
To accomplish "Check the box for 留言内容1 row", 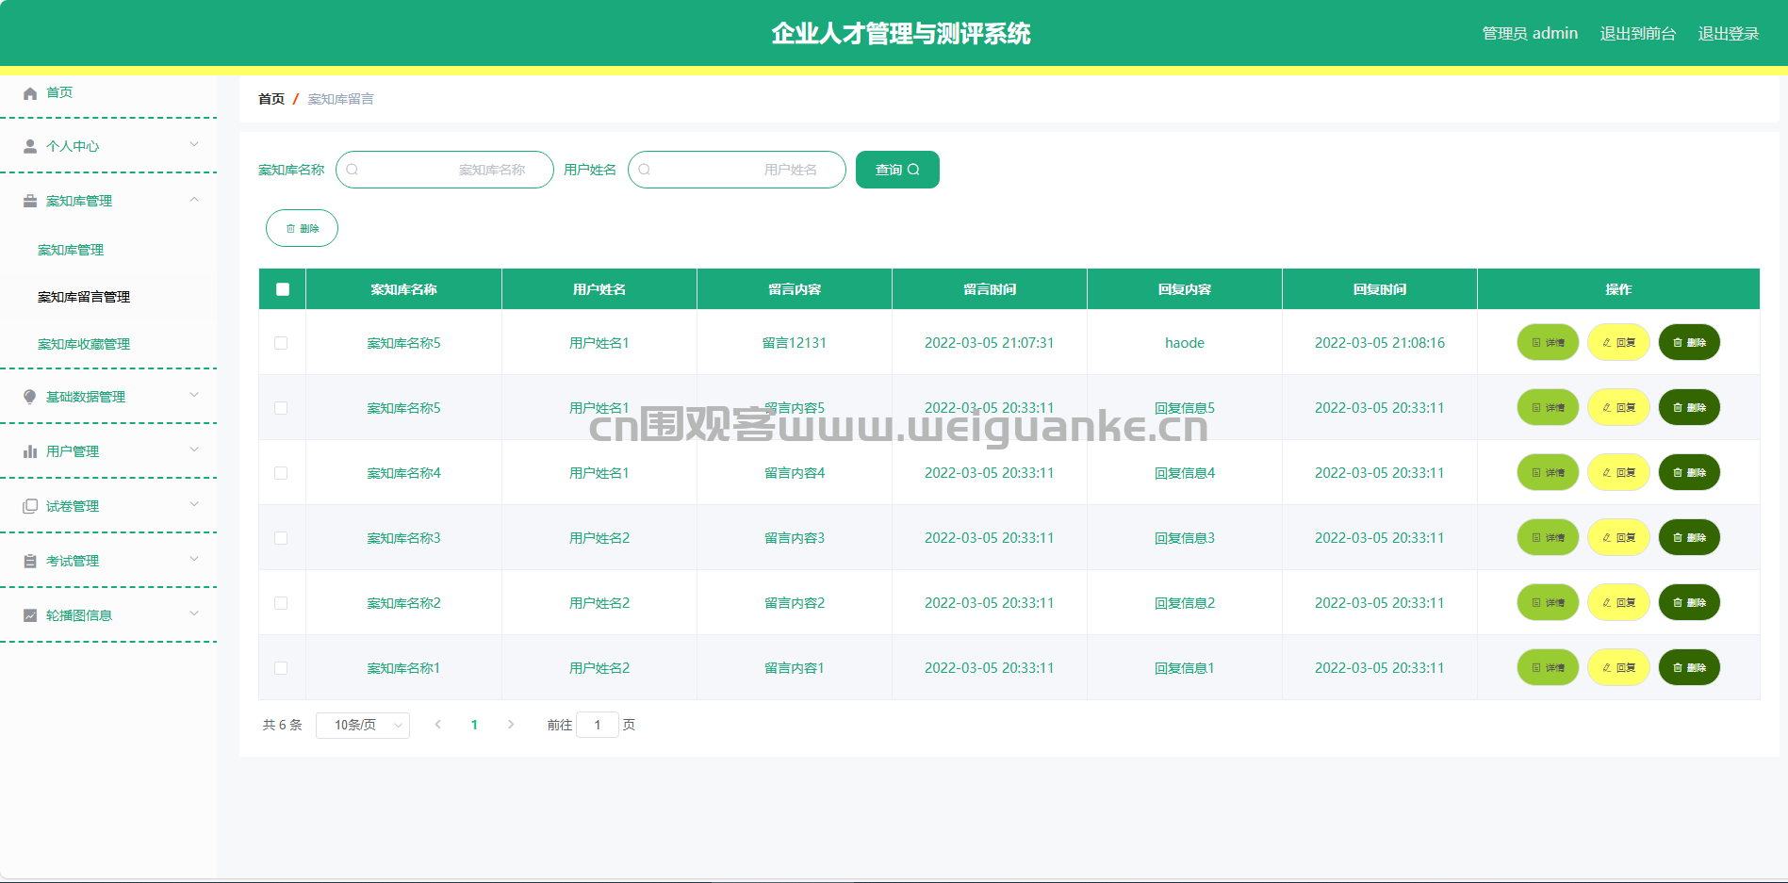I will 281,668.
